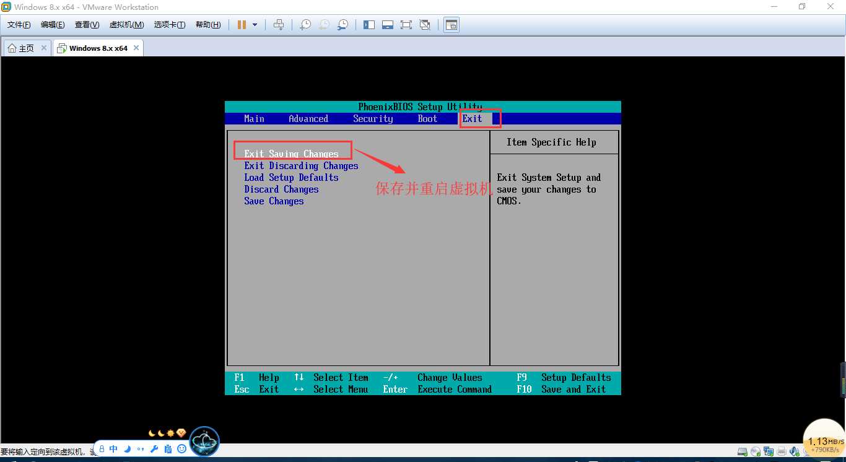846x462 pixels.
Task: Open the 选项卡(T) menu
Action: 170,25
